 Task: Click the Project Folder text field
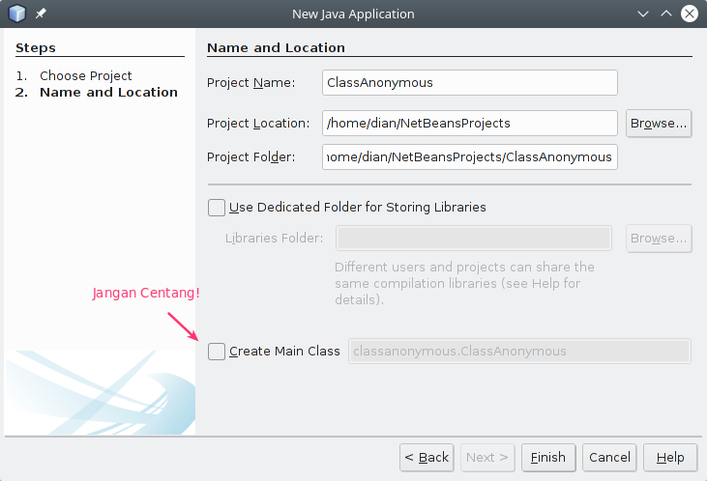pyautogui.click(x=470, y=156)
